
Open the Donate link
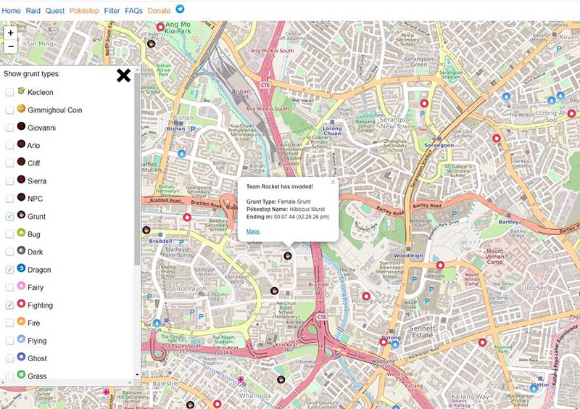[159, 11]
